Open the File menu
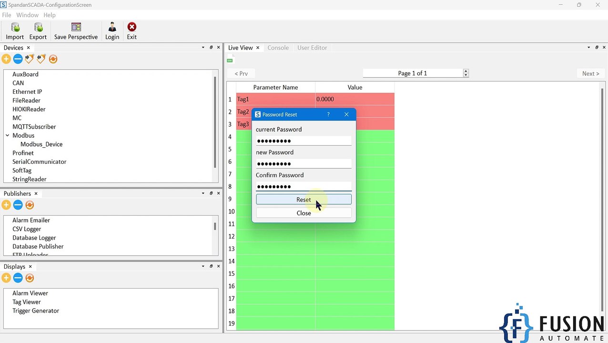Viewport: 608px width, 343px height. click(x=7, y=15)
